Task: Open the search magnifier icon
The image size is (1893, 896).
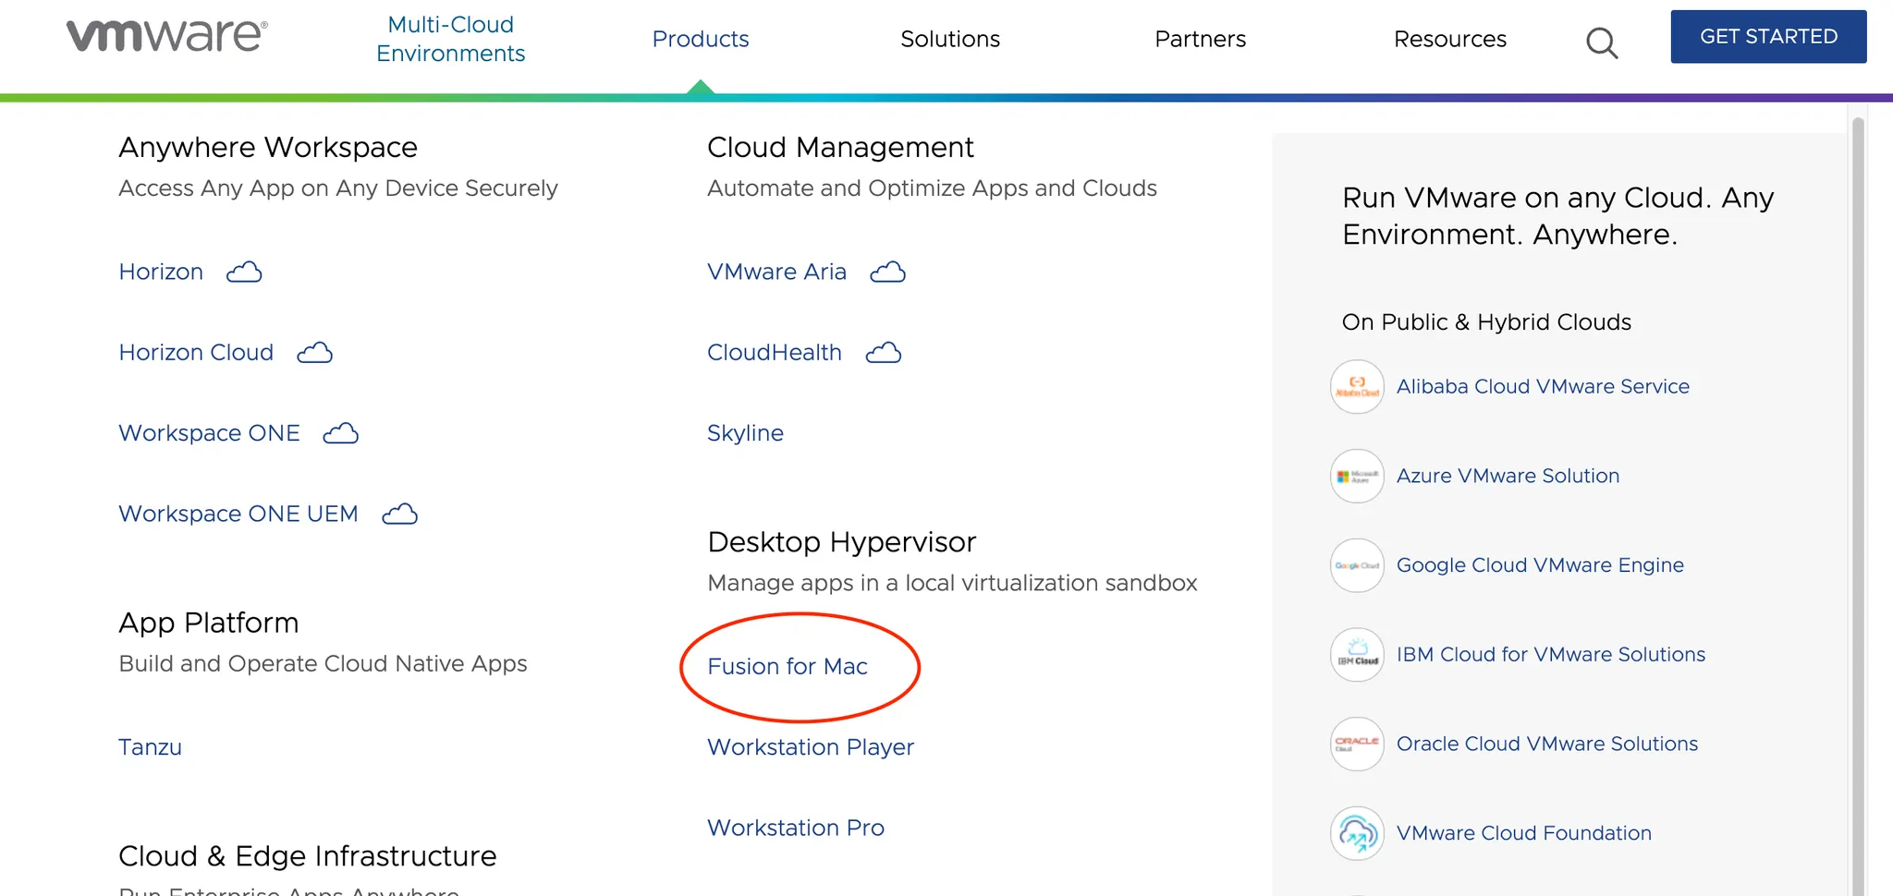Action: pos(1602,42)
